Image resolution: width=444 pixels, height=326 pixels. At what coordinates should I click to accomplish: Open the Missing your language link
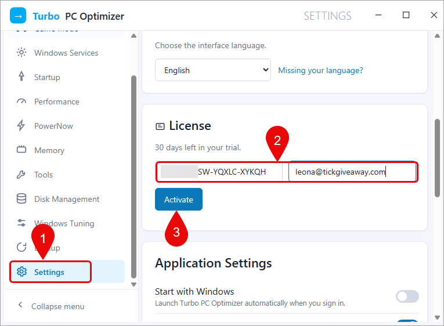click(x=320, y=70)
